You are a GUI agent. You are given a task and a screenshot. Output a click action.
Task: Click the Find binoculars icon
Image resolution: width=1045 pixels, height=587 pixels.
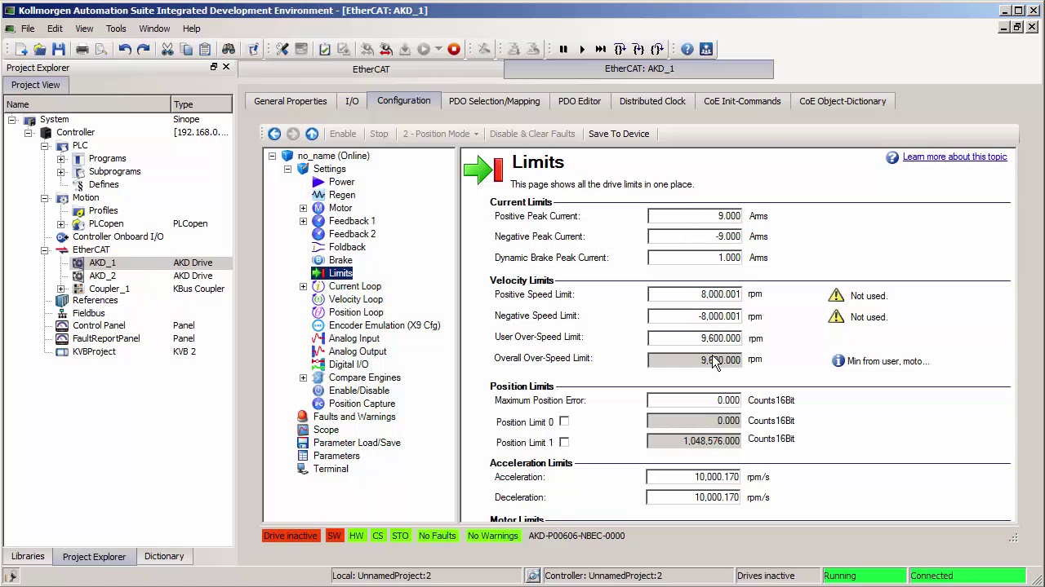[229, 50]
